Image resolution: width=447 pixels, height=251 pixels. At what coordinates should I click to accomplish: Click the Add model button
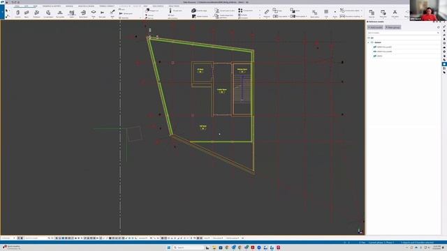(375, 27)
